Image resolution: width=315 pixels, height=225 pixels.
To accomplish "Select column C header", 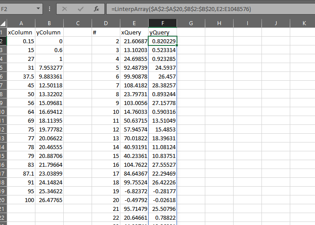I will point(78,23).
